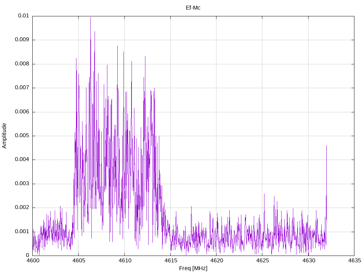Screen dimensions: 364x273
Task: Select the 4620 x-axis tick label
Action: [216, 261]
